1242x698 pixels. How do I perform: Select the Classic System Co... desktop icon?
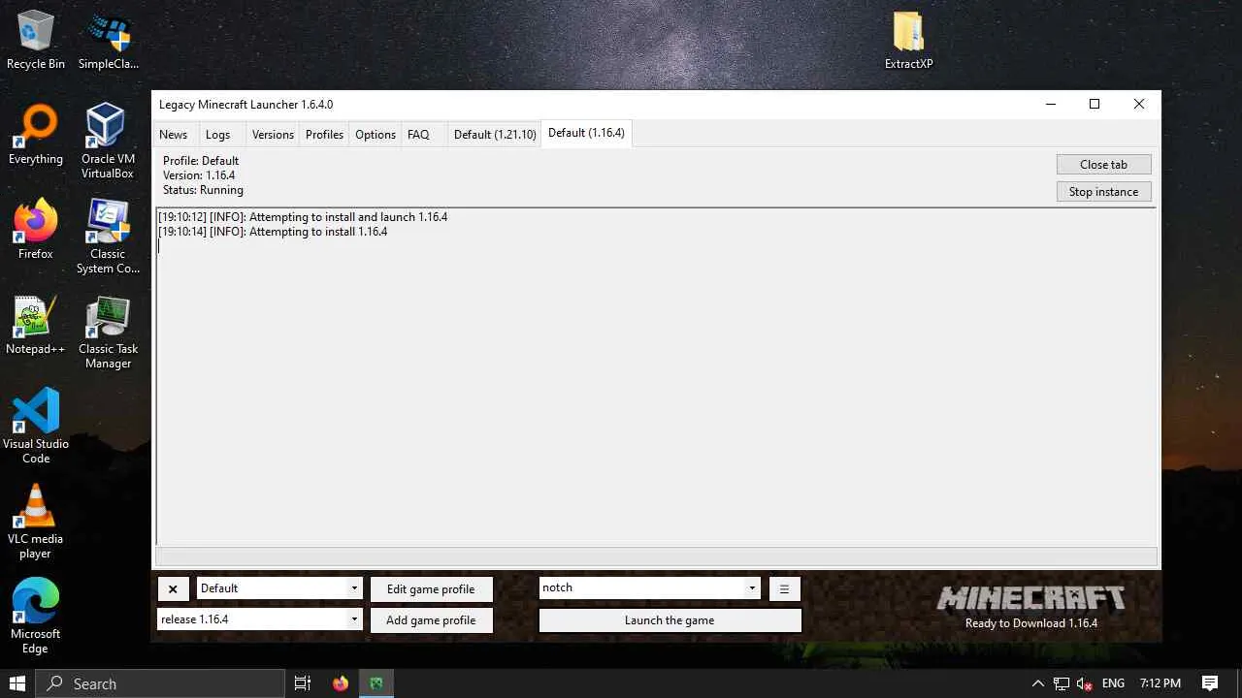pyautogui.click(x=108, y=237)
